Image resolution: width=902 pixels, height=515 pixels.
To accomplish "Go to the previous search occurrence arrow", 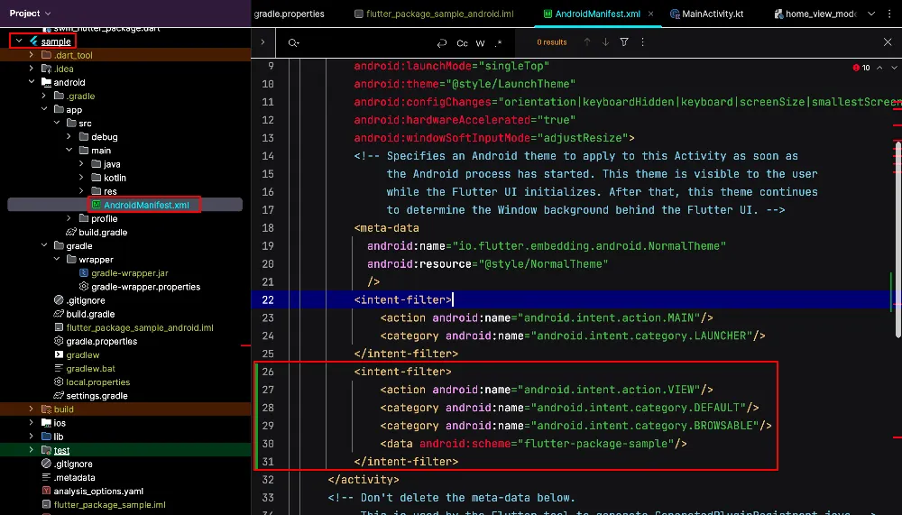I will tap(587, 42).
